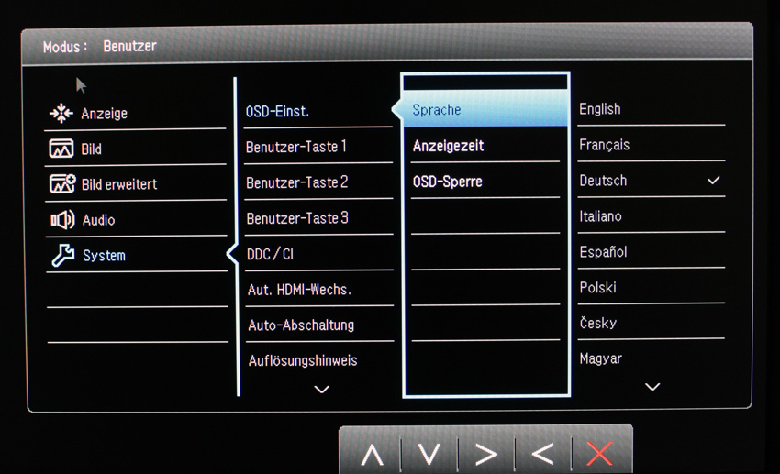
Task: Click the down arrow navigation key
Action: [429, 454]
